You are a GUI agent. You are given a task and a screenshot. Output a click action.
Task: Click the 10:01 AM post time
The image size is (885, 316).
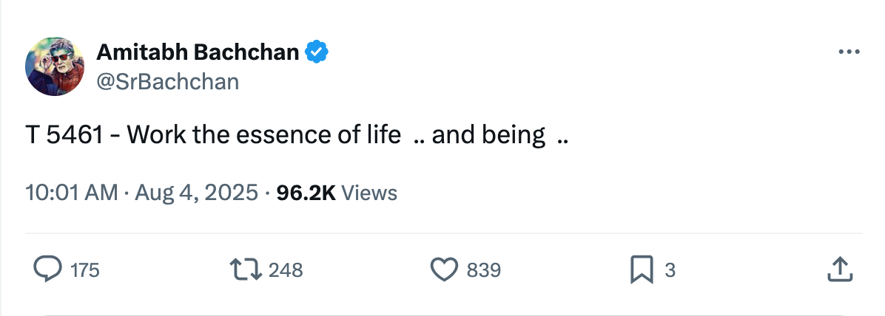pos(71,193)
